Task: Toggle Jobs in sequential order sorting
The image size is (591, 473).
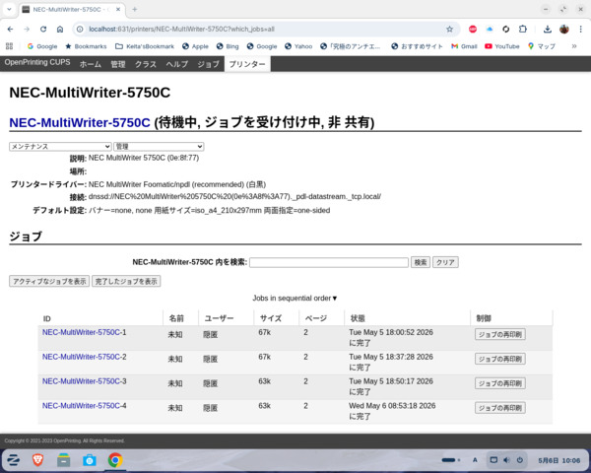Action: click(x=295, y=298)
